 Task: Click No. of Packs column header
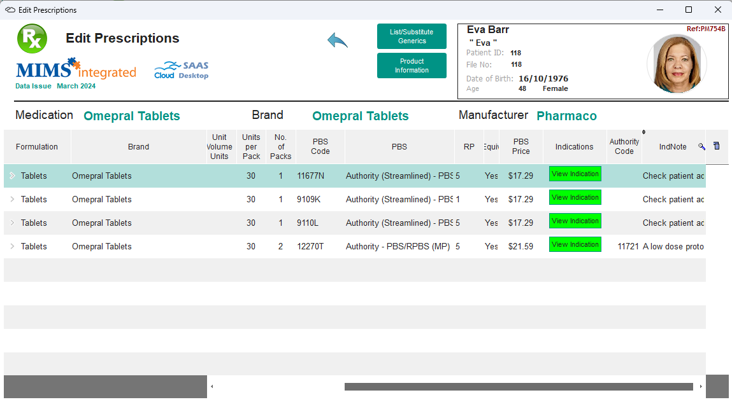click(280, 147)
